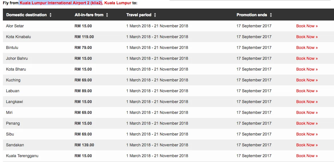Book the Langkawi RM 15.00 fare
The height and width of the screenshot is (162, 334).
coord(307,102)
